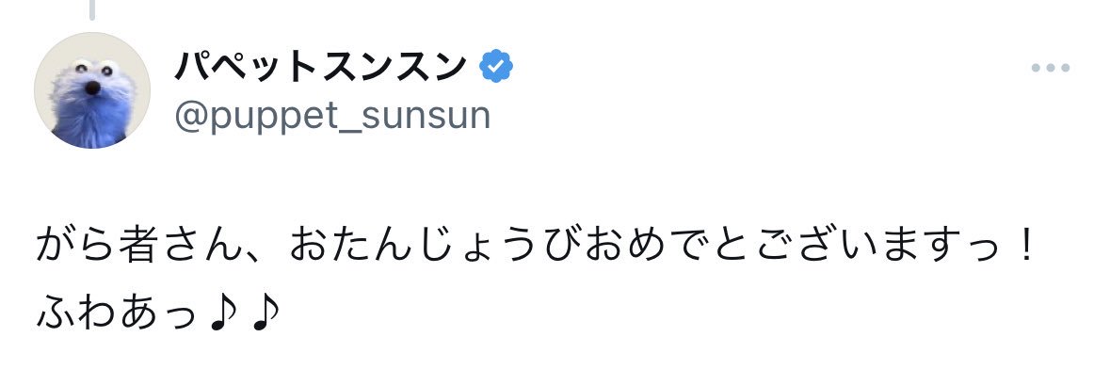Screen dimensions: 1110x369
Task: Click the blank space below the three-dot menu
Action: [x=1050, y=141]
